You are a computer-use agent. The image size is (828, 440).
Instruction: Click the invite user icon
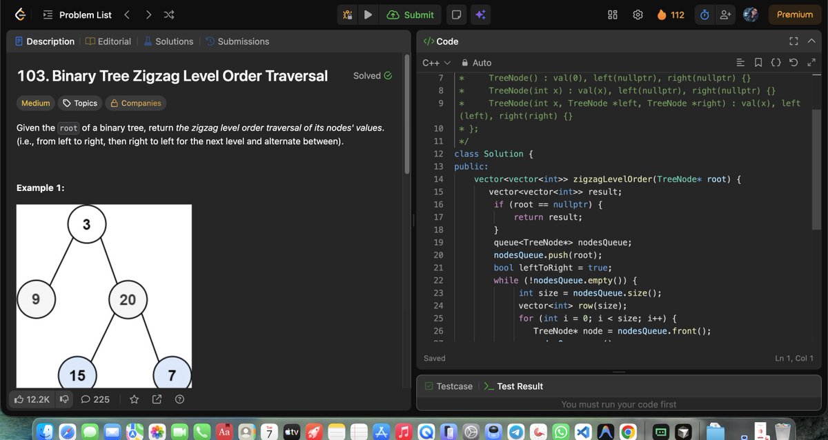point(724,14)
